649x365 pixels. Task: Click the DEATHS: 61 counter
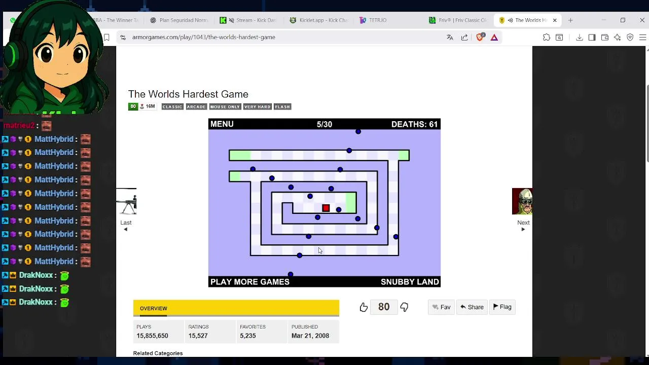tap(414, 124)
